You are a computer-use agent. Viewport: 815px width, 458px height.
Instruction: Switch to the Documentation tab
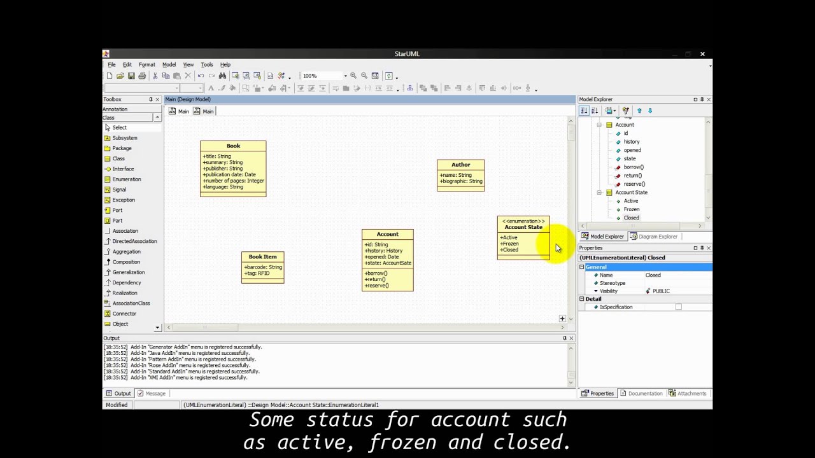641,393
